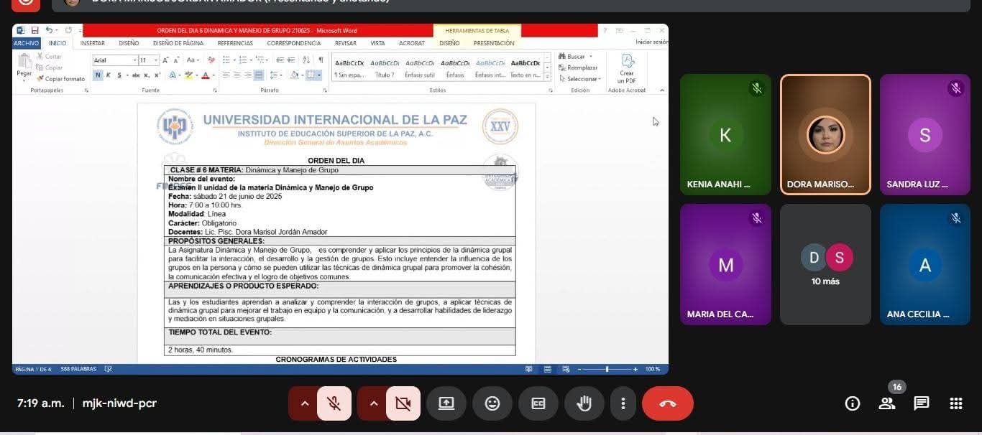
Task: Toggle closed captions CC button
Action: point(538,403)
